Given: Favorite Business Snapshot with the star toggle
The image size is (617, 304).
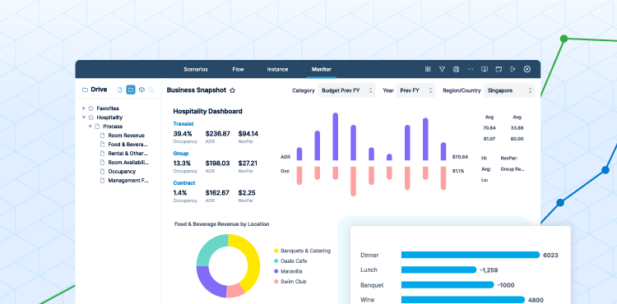Looking at the screenshot, I should 232,90.
